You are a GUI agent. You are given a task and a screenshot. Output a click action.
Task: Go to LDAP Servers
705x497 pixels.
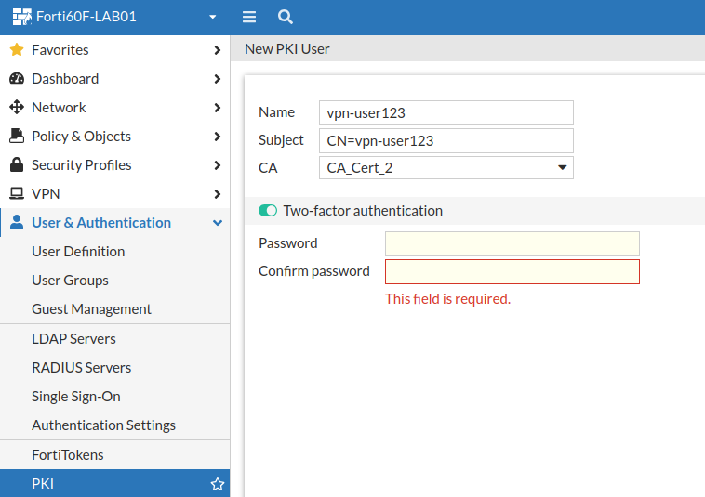tap(73, 339)
